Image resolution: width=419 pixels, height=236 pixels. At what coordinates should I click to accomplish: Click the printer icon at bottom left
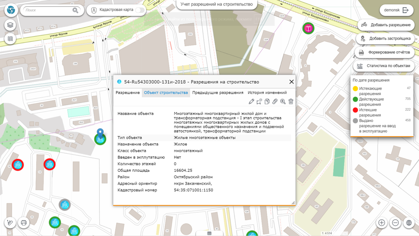click(24, 223)
